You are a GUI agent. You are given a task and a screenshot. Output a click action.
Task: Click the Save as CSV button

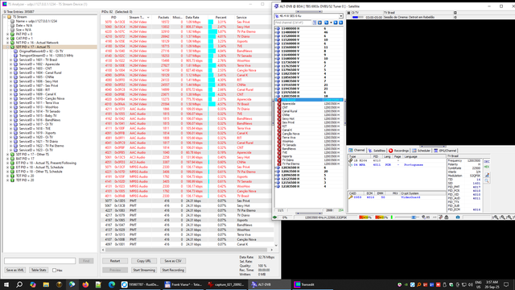[173, 261]
